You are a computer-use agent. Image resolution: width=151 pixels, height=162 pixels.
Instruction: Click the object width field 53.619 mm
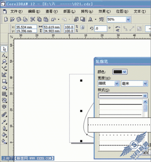coord(52,27)
